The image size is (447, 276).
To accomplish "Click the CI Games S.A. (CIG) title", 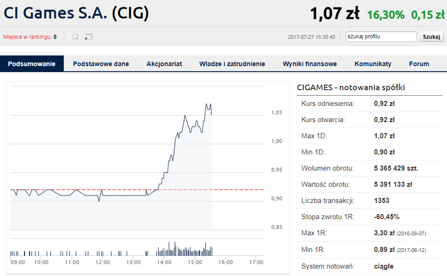I will (76, 13).
